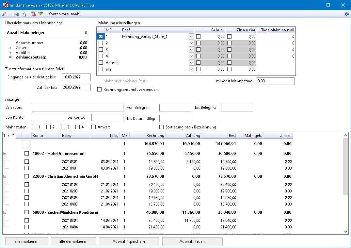This screenshot has width=351, height=248.
Task: Collapse the ZuckerMäulchen Konditorei group
Action: (5, 212)
